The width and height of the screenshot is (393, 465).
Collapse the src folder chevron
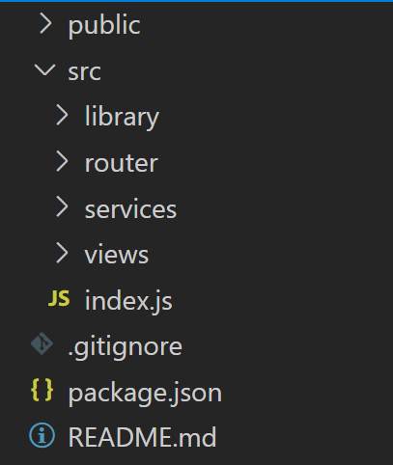44,69
